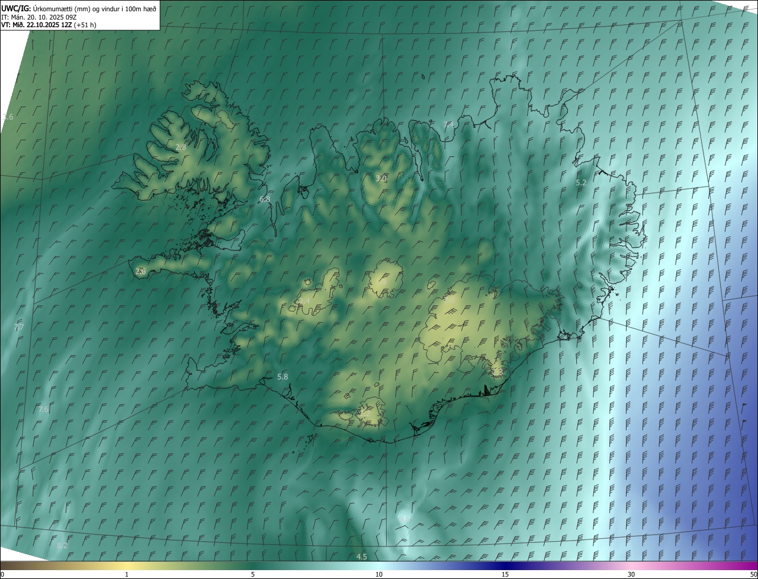Viewport: 758px width, 579px height.
Task: Click the yellow section of the colorbar
Action: 127,566
